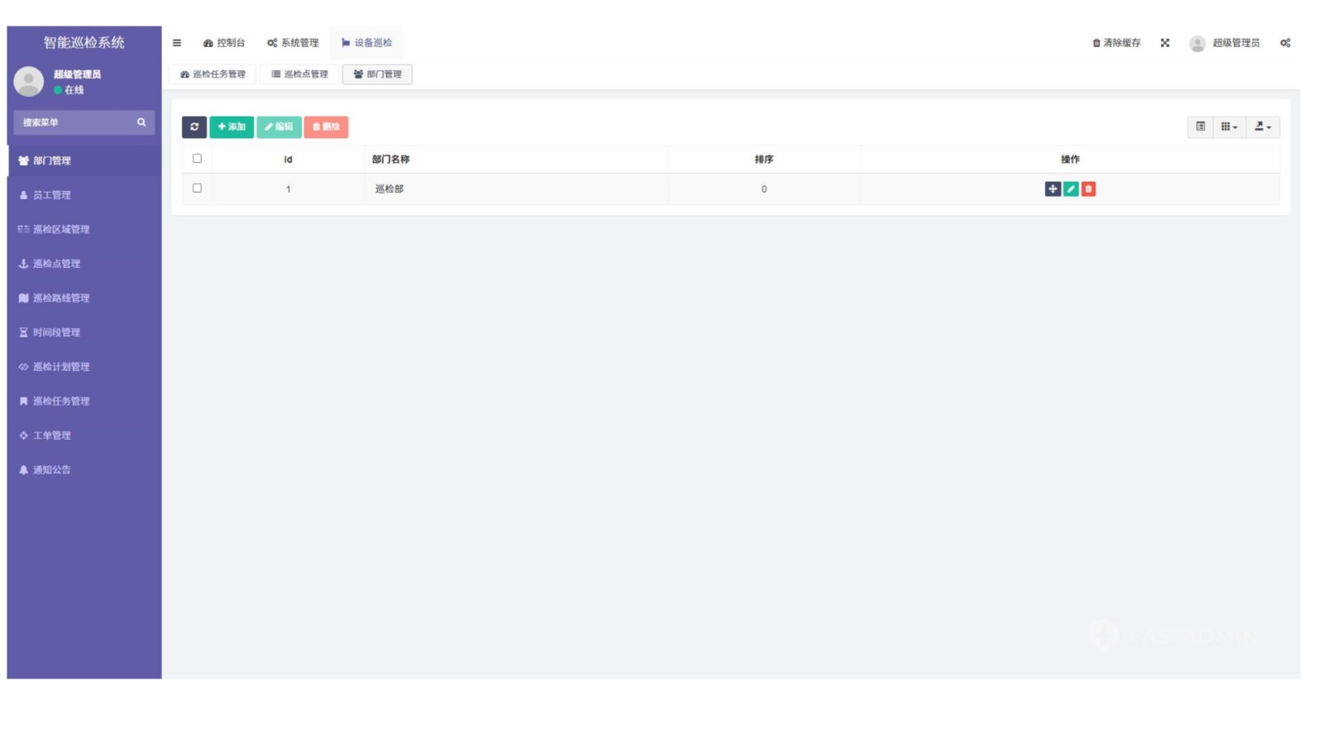Screen dimensions: 1323x744
Task: Click the search magnifier icon in sidebar
Action: (141, 122)
